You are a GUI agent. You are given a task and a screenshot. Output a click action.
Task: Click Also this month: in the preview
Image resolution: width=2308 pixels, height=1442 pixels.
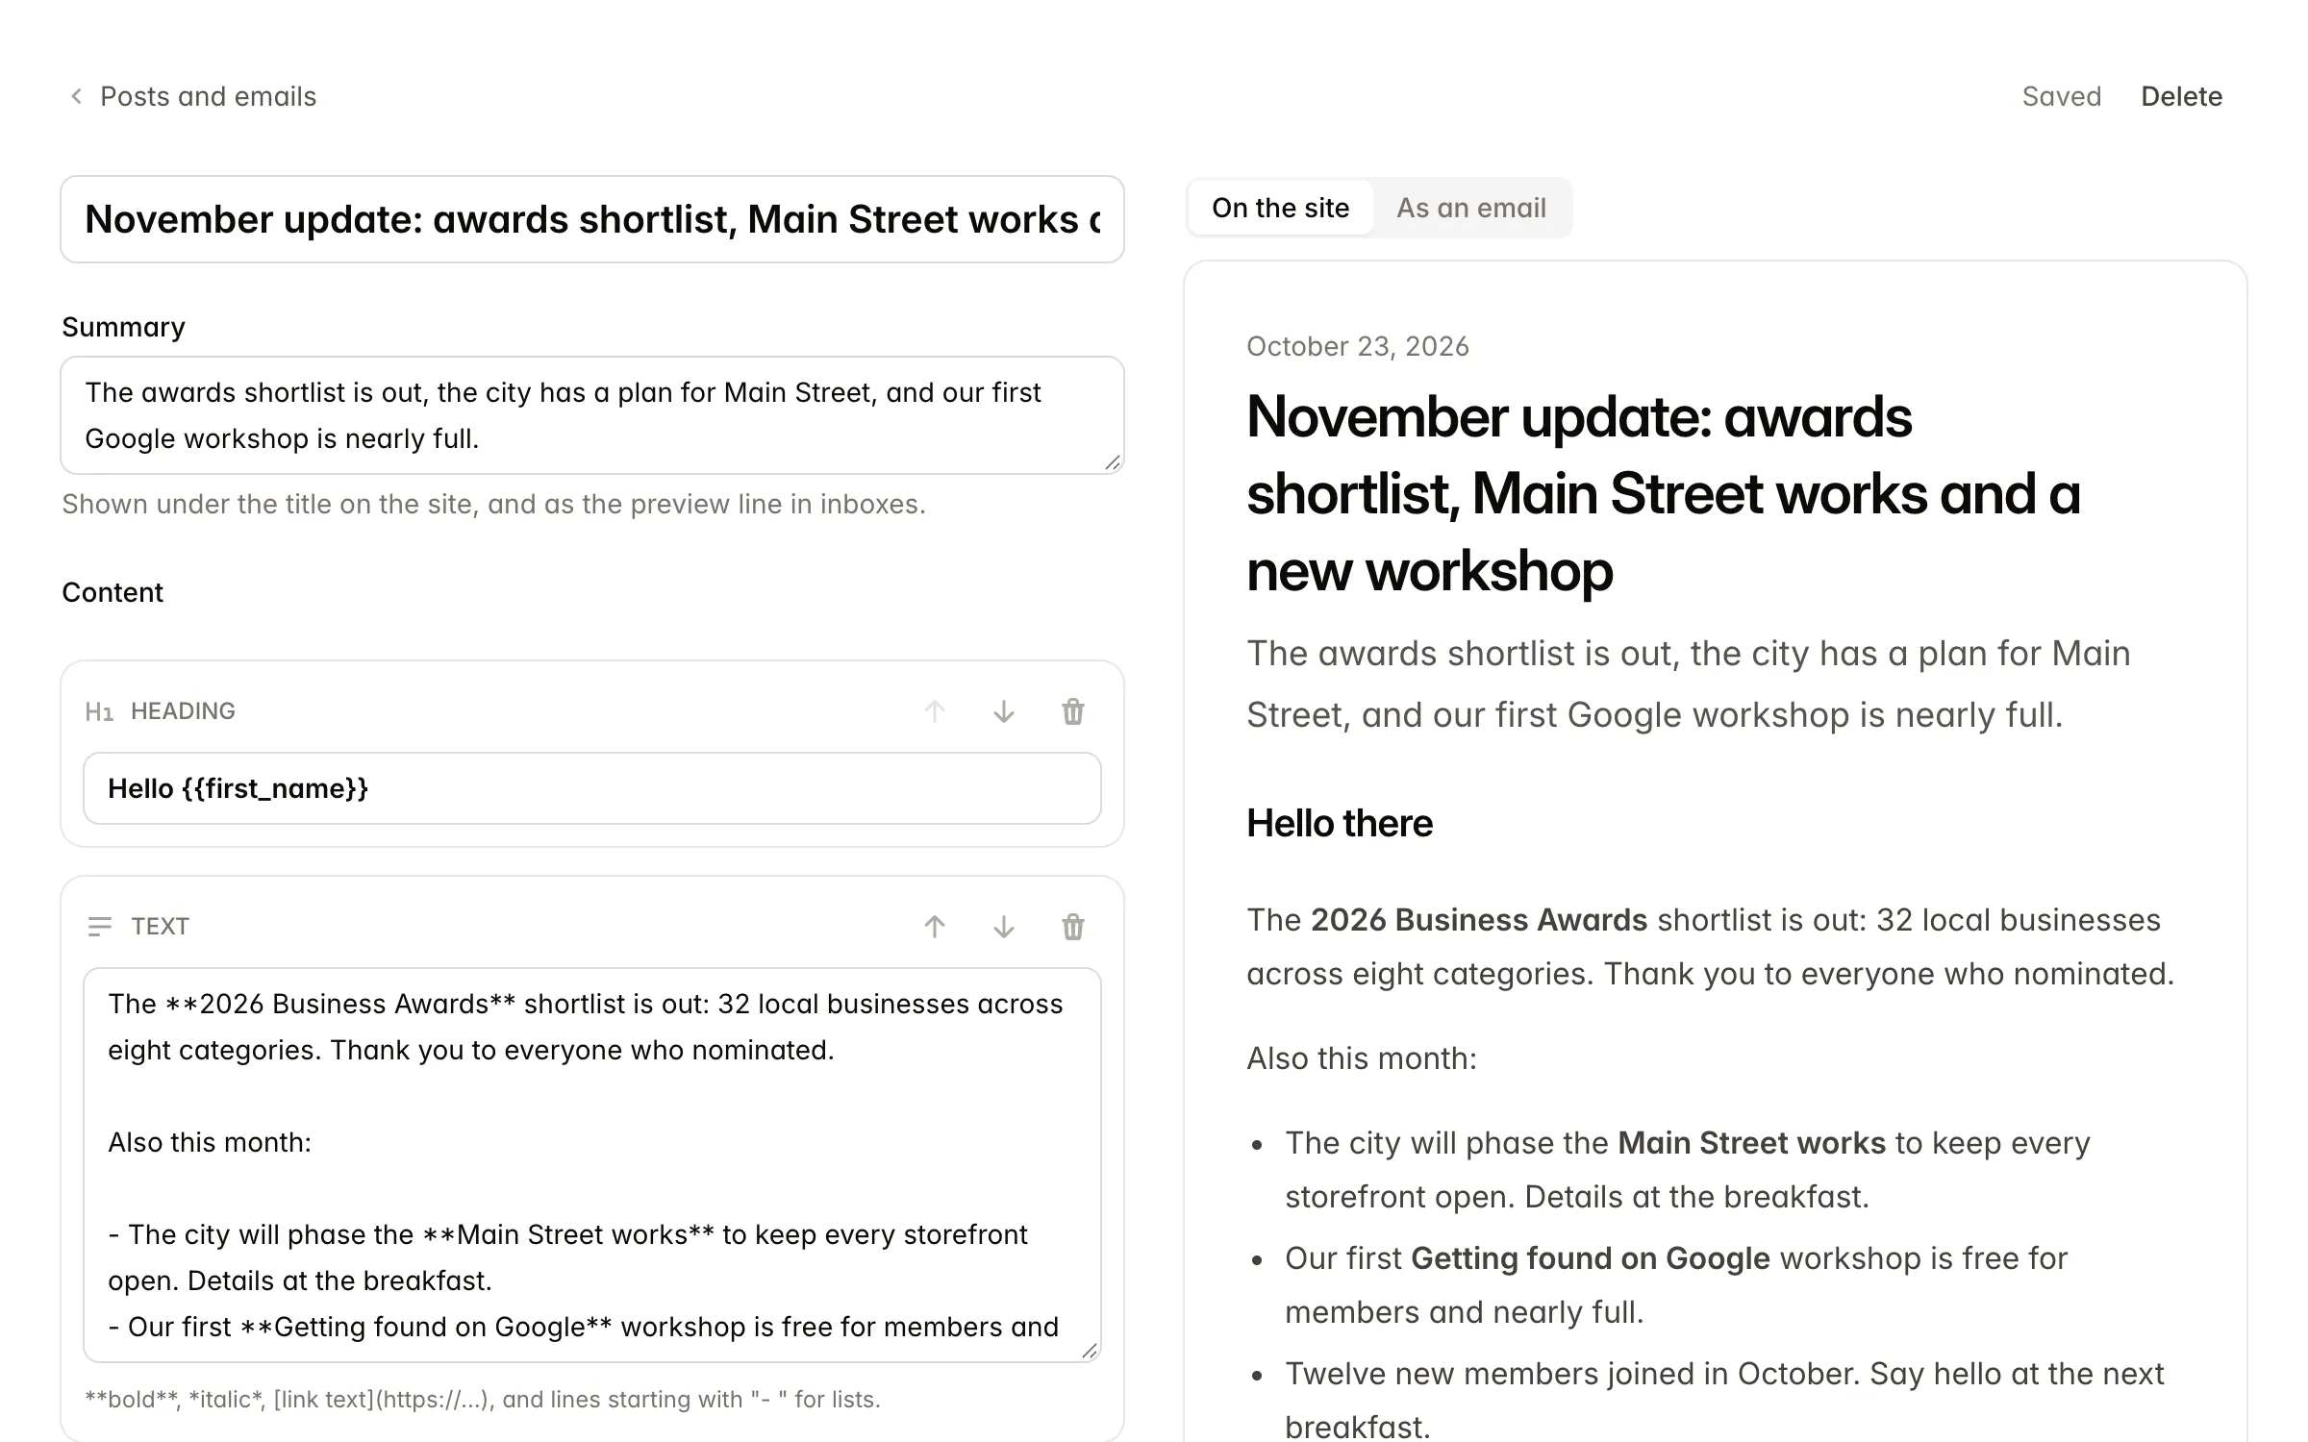tap(1362, 1058)
